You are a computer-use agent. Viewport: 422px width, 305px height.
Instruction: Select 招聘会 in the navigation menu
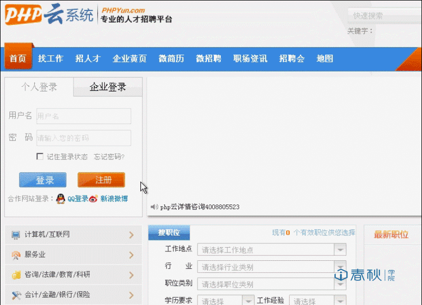click(292, 59)
